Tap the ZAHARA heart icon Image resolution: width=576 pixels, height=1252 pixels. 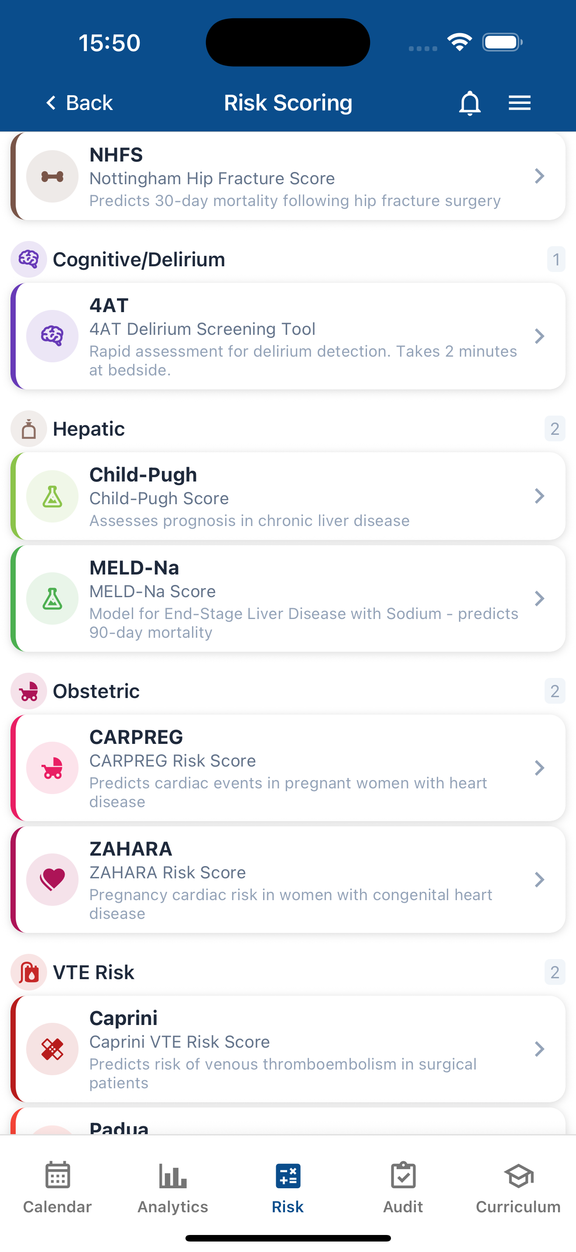click(x=52, y=879)
